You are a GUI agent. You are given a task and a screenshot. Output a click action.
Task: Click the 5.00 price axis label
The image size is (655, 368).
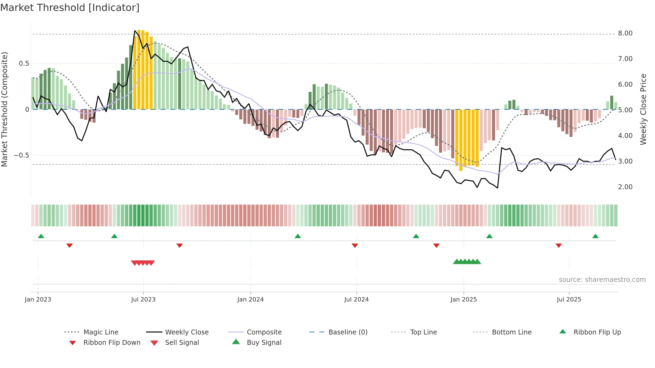click(625, 110)
